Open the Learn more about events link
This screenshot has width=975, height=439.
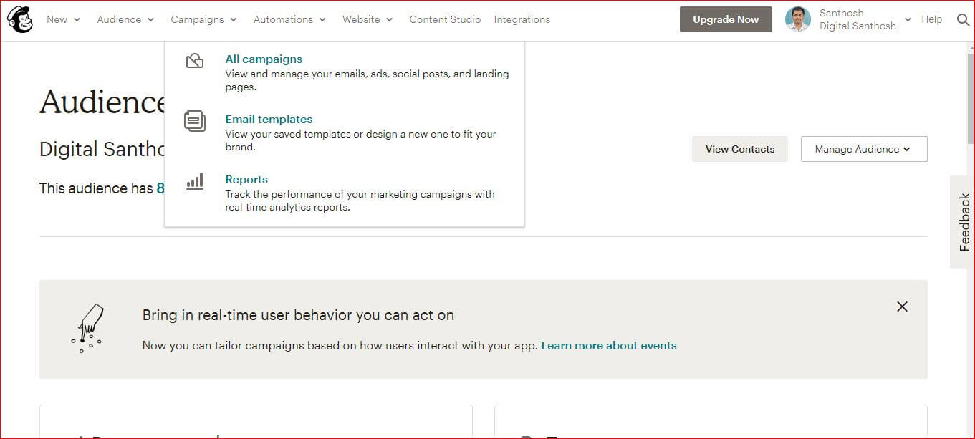[x=609, y=345]
